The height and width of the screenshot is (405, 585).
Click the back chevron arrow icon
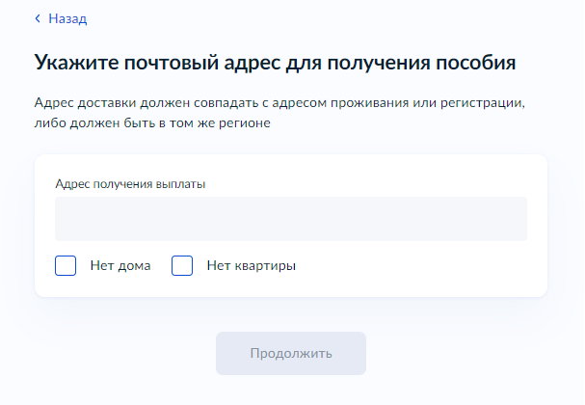[38, 18]
